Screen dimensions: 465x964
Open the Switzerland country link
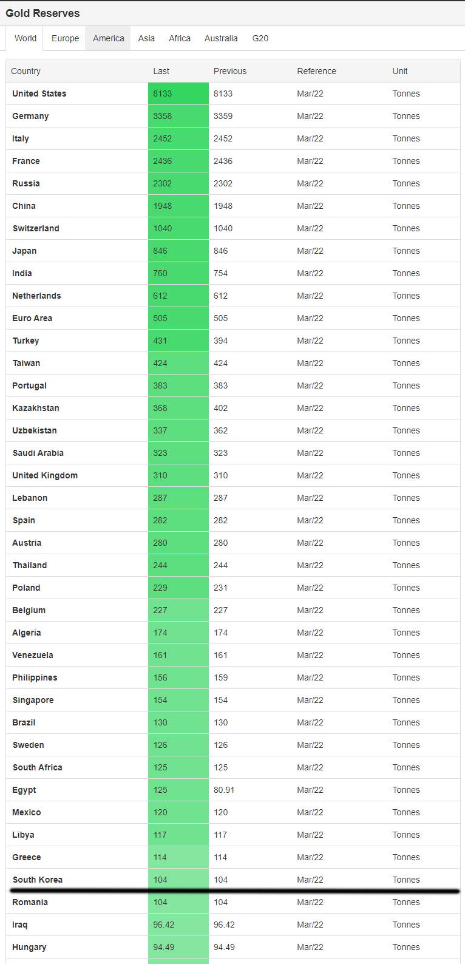[36, 228]
